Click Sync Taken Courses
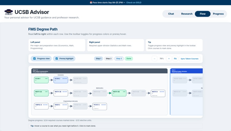This screenshot has height=131, width=231. [189, 59]
